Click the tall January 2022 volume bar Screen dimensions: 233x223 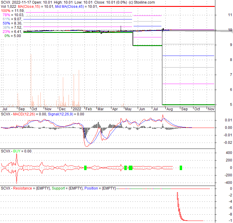coord(79,88)
